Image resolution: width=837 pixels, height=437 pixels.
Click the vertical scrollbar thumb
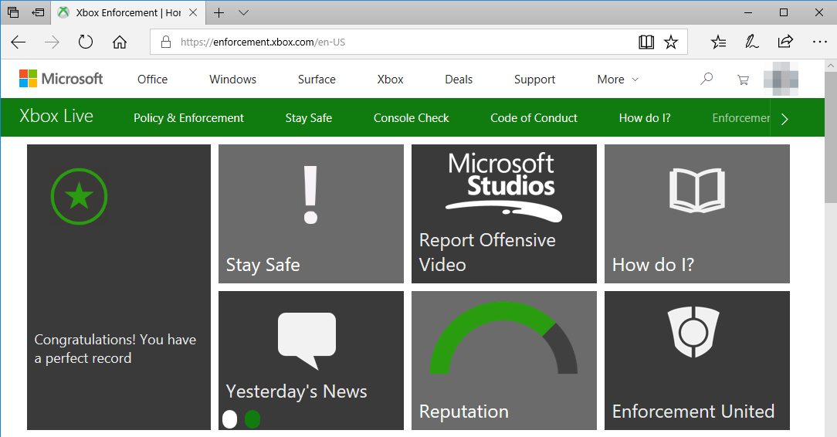pyautogui.click(x=831, y=137)
